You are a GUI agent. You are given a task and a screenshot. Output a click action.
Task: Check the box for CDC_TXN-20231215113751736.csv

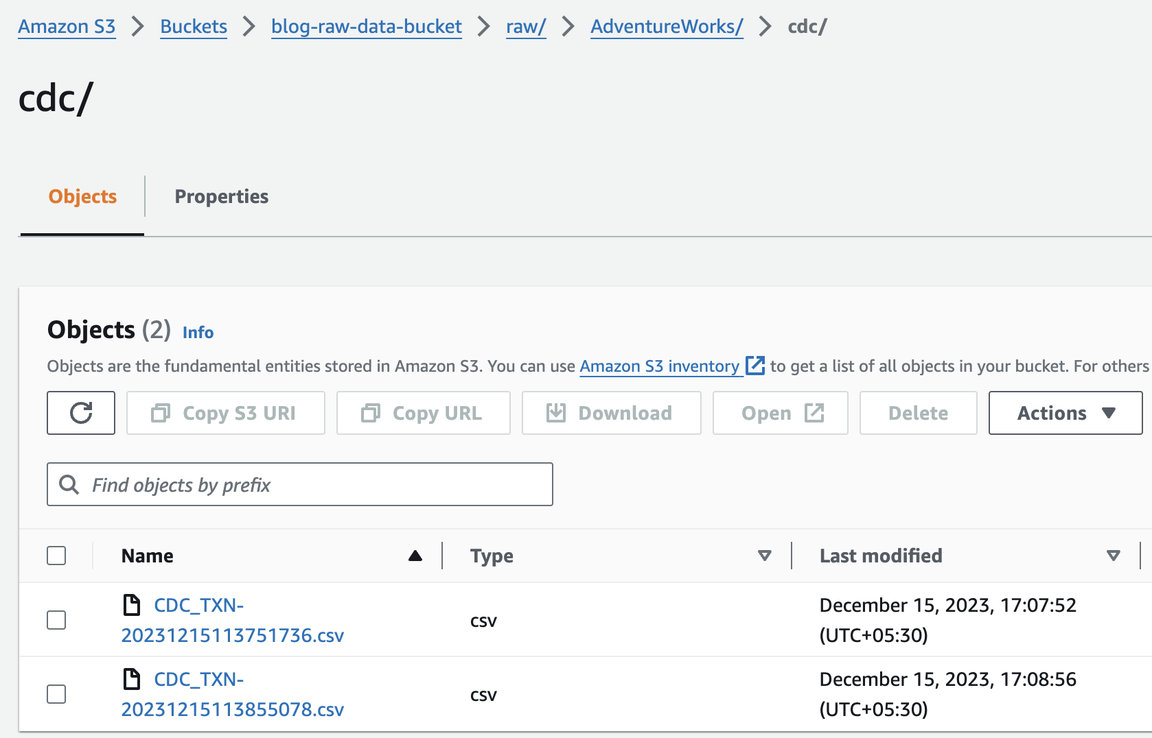(x=56, y=620)
